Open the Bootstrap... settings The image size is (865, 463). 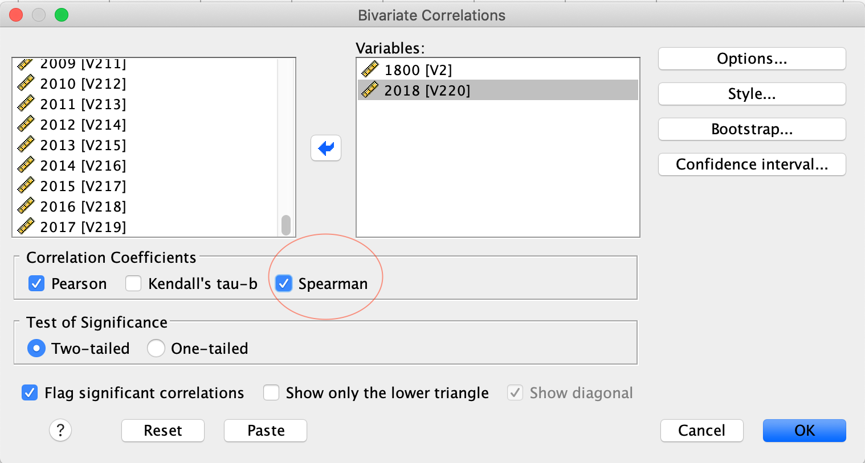(x=752, y=129)
